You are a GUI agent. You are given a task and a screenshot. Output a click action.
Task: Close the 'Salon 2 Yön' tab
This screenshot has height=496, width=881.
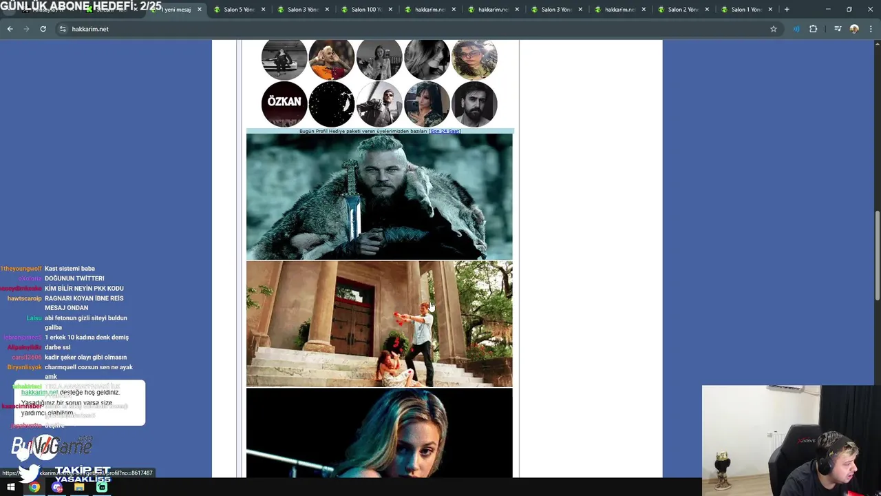(707, 10)
